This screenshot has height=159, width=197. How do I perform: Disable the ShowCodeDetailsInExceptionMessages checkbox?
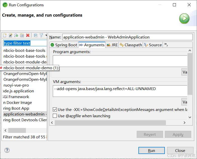[x=55, y=110]
